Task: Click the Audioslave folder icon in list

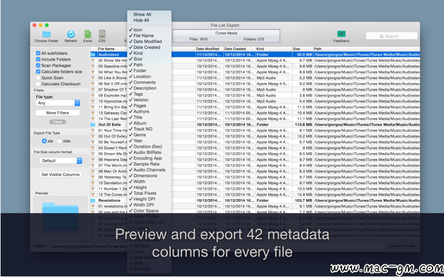Action: [x=93, y=55]
